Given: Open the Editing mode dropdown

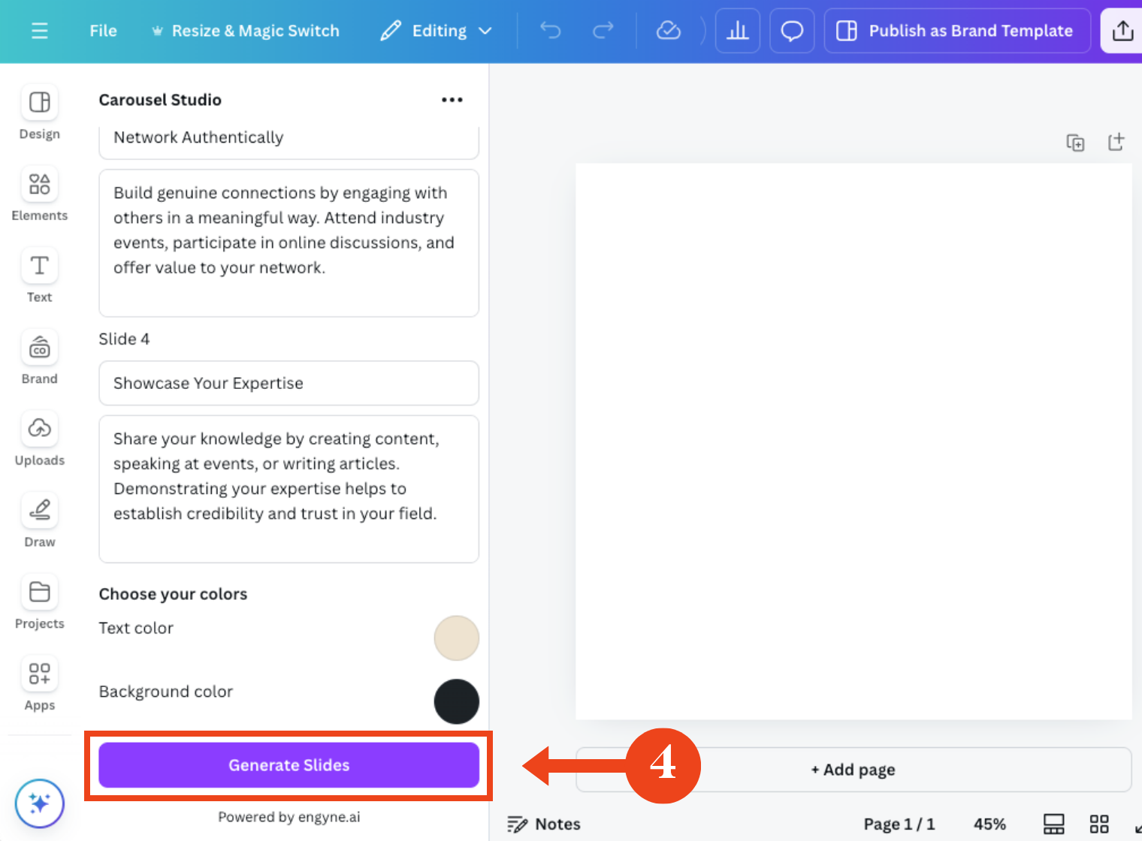Looking at the screenshot, I should [x=436, y=31].
